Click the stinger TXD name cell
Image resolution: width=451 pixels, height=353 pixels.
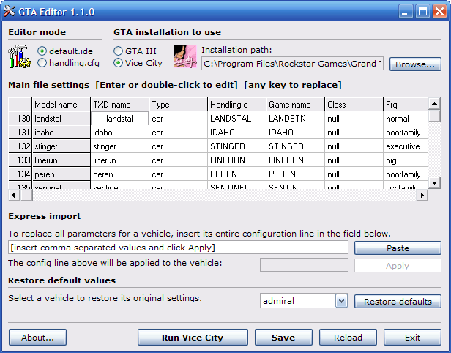(120, 146)
